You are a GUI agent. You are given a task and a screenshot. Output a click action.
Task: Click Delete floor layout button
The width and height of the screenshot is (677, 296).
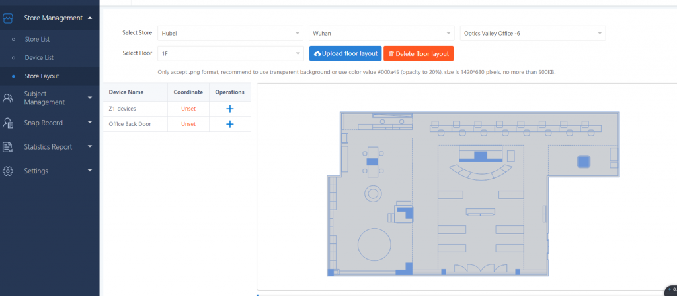click(x=418, y=54)
